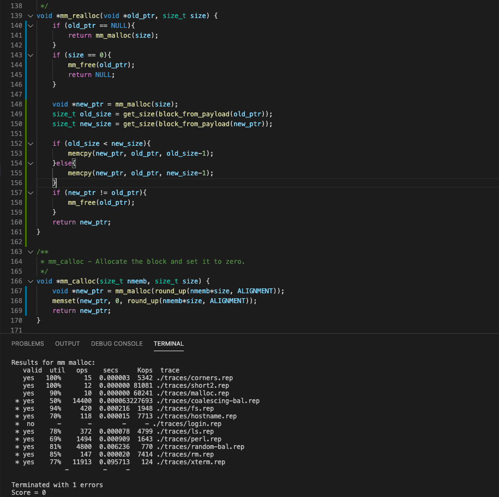Collapse the mm_calloc comment block at line 163

[x=31, y=252]
